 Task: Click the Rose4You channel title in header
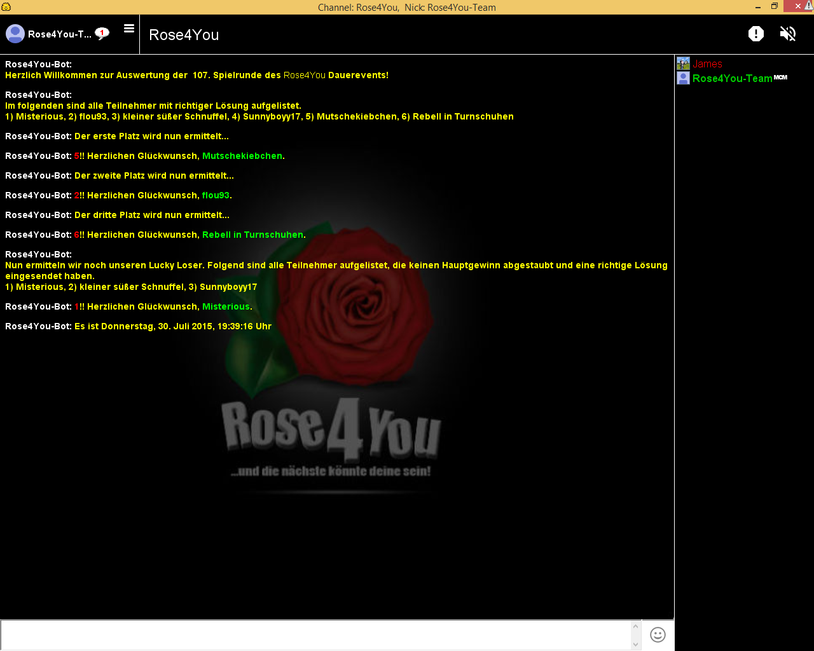point(184,35)
